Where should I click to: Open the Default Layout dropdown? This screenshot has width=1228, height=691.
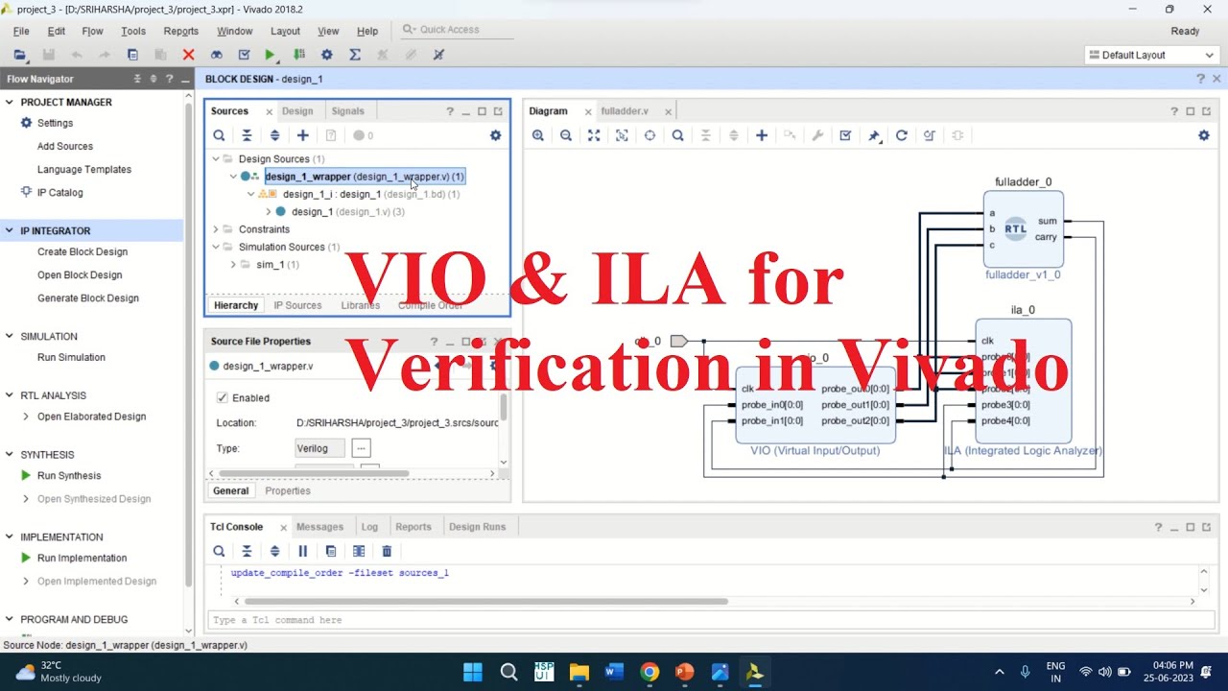pos(1152,55)
